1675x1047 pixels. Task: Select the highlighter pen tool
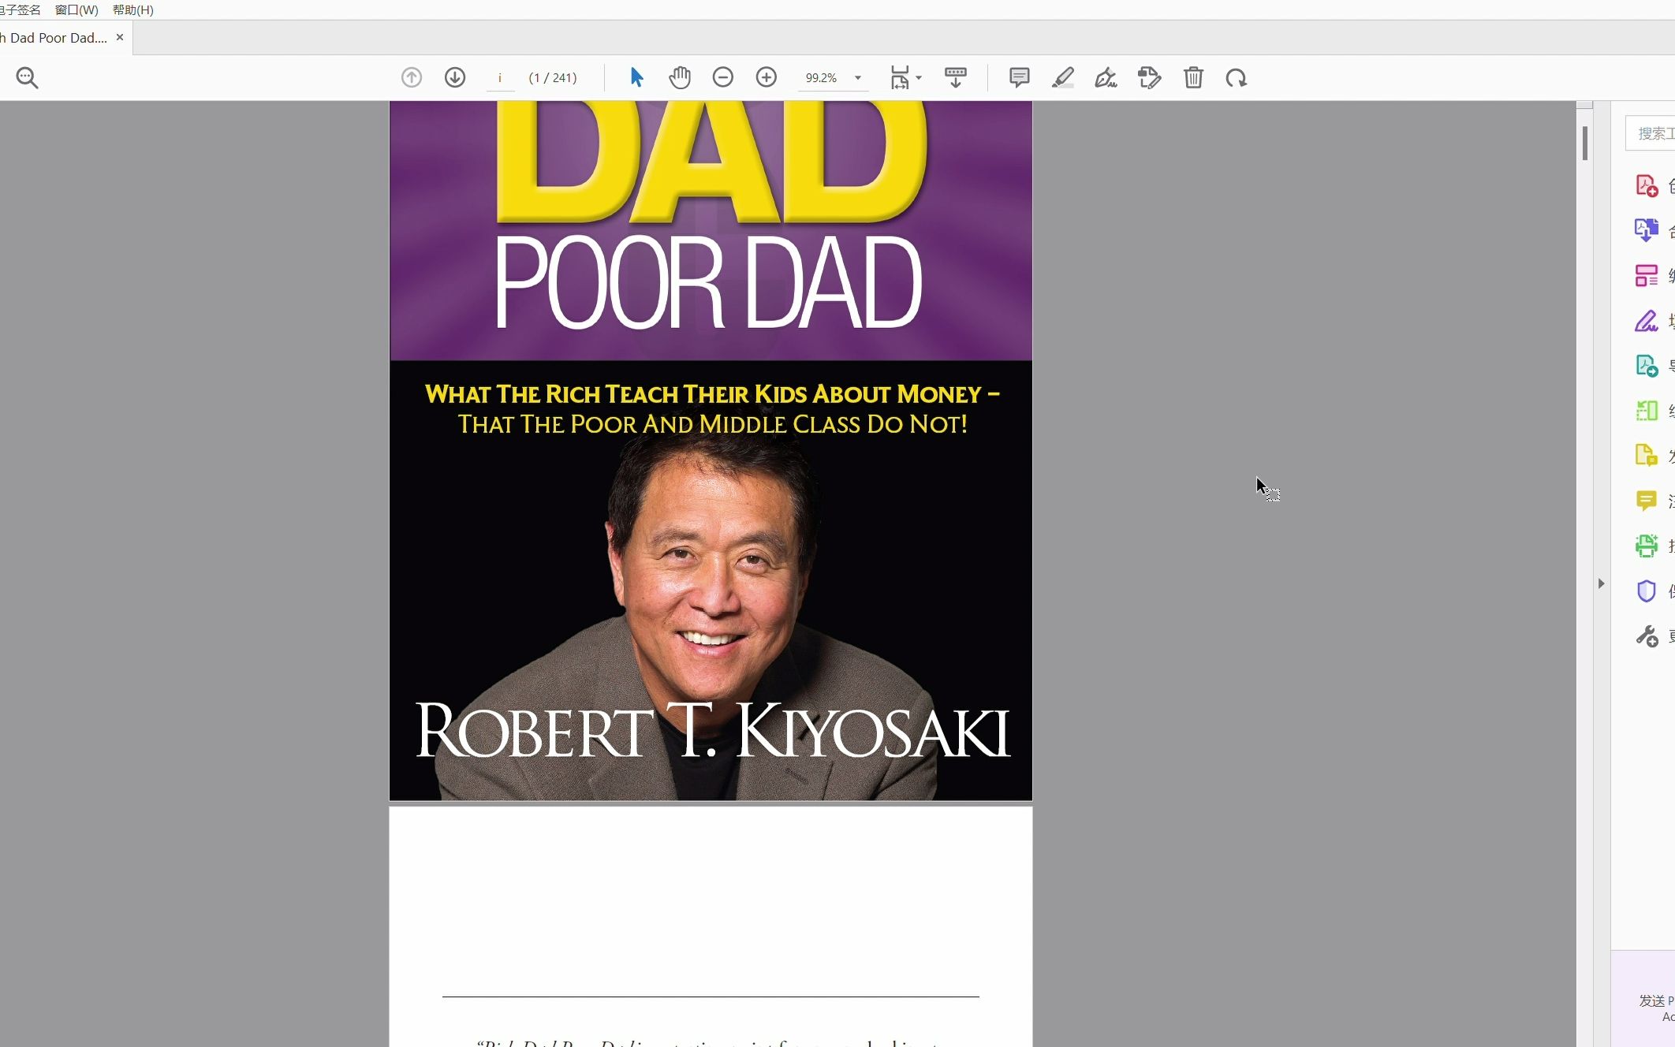[1063, 77]
